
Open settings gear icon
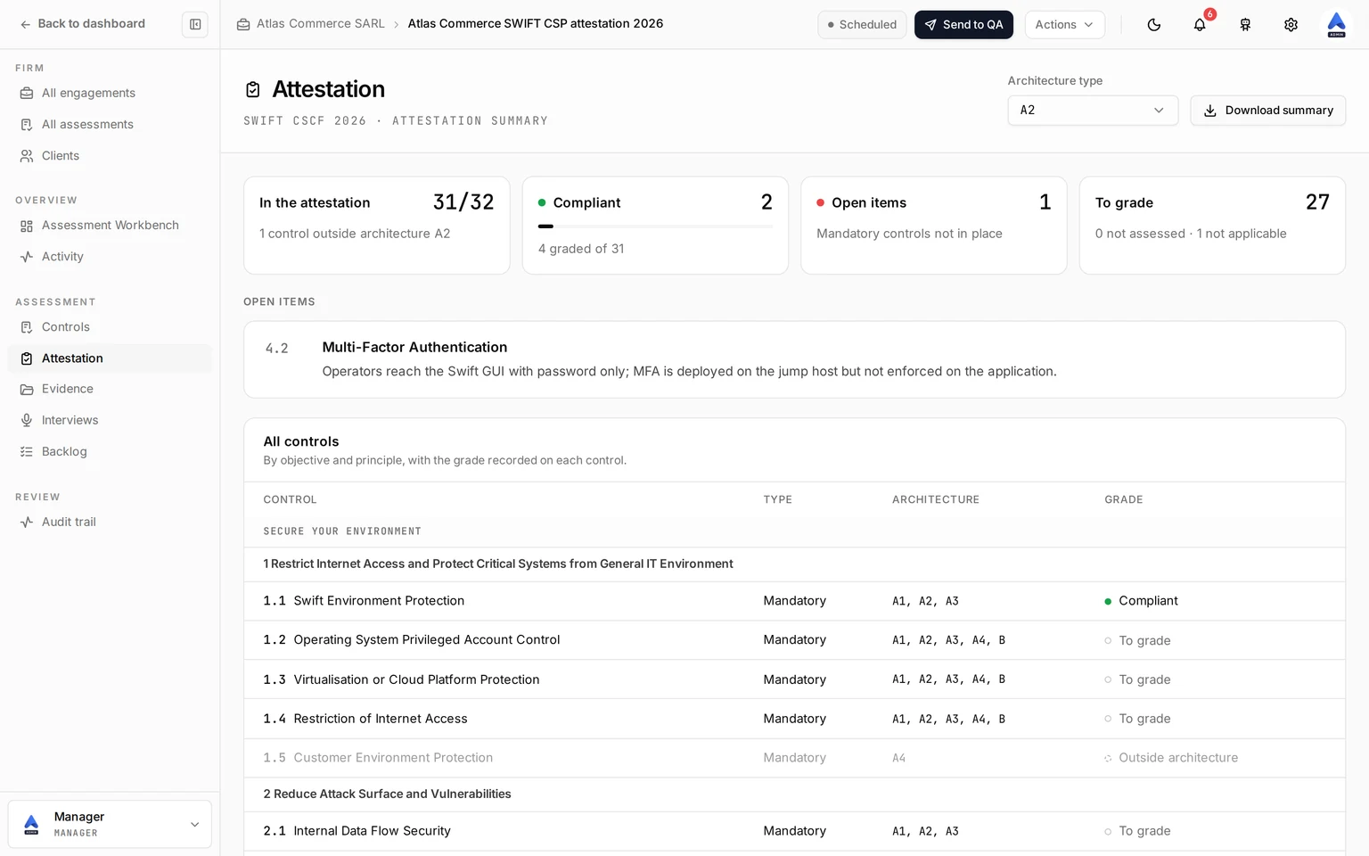1291,25
